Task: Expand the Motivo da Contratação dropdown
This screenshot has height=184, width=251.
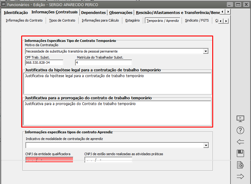Action: point(206,51)
